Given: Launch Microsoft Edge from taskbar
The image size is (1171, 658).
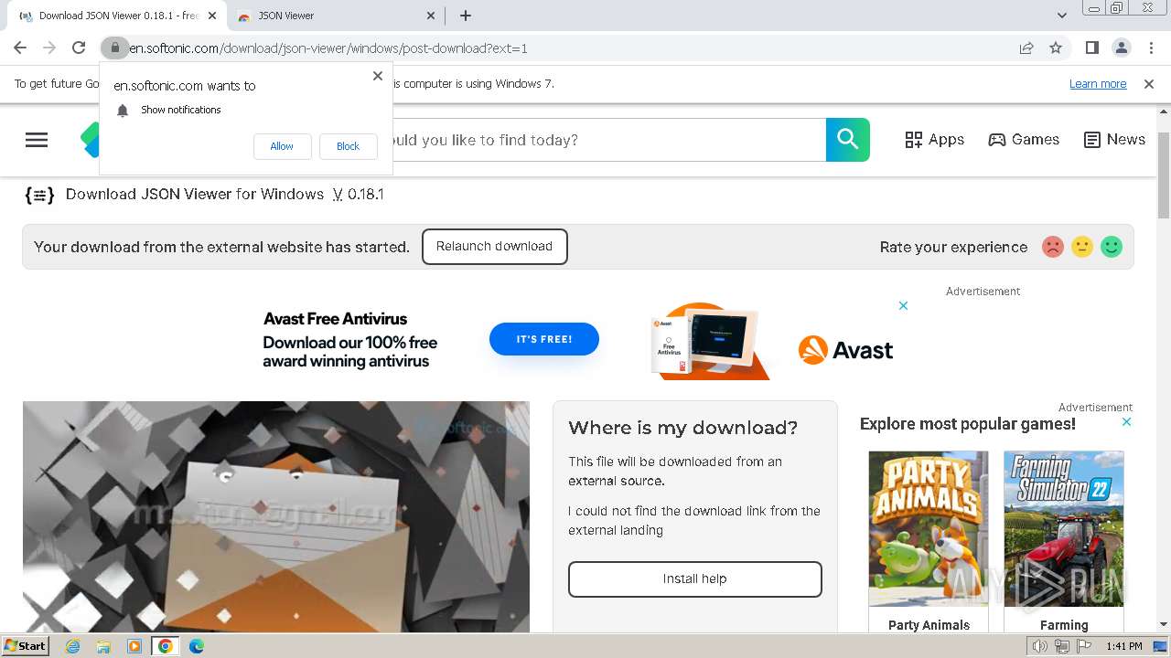Looking at the screenshot, I should (196, 646).
